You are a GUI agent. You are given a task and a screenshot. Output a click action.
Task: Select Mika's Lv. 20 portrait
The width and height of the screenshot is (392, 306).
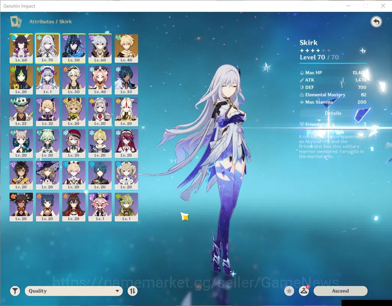100,143
